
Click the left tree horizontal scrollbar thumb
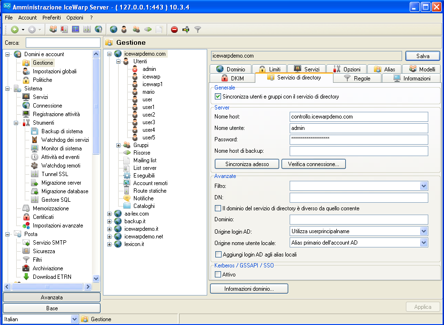pyautogui.click(x=47, y=287)
